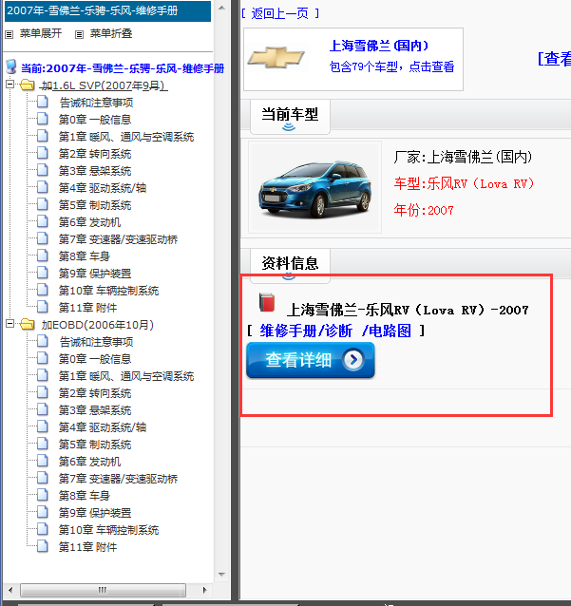Select the 当前车型 tab
571x606 pixels.
click(290, 116)
